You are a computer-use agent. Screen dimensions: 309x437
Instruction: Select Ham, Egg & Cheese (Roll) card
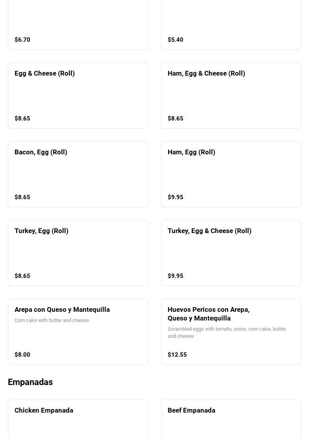(x=231, y=96)
